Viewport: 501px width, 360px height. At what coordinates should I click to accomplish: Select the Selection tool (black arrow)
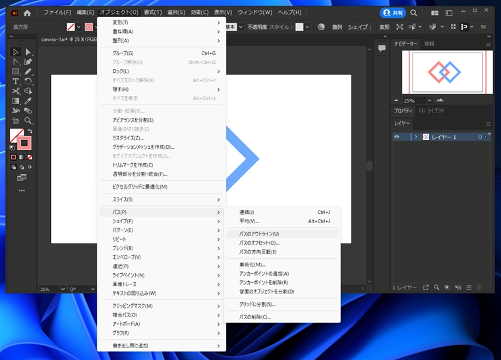pyautogui.click(x=15, y=52)
